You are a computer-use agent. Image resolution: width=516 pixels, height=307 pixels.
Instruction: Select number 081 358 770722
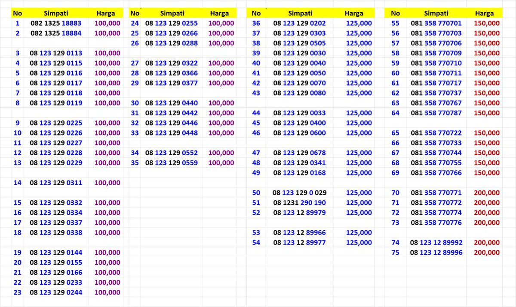coord(436,133)
